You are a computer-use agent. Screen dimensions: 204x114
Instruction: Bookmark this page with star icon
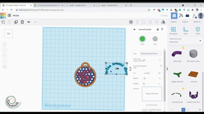[149, 10]
